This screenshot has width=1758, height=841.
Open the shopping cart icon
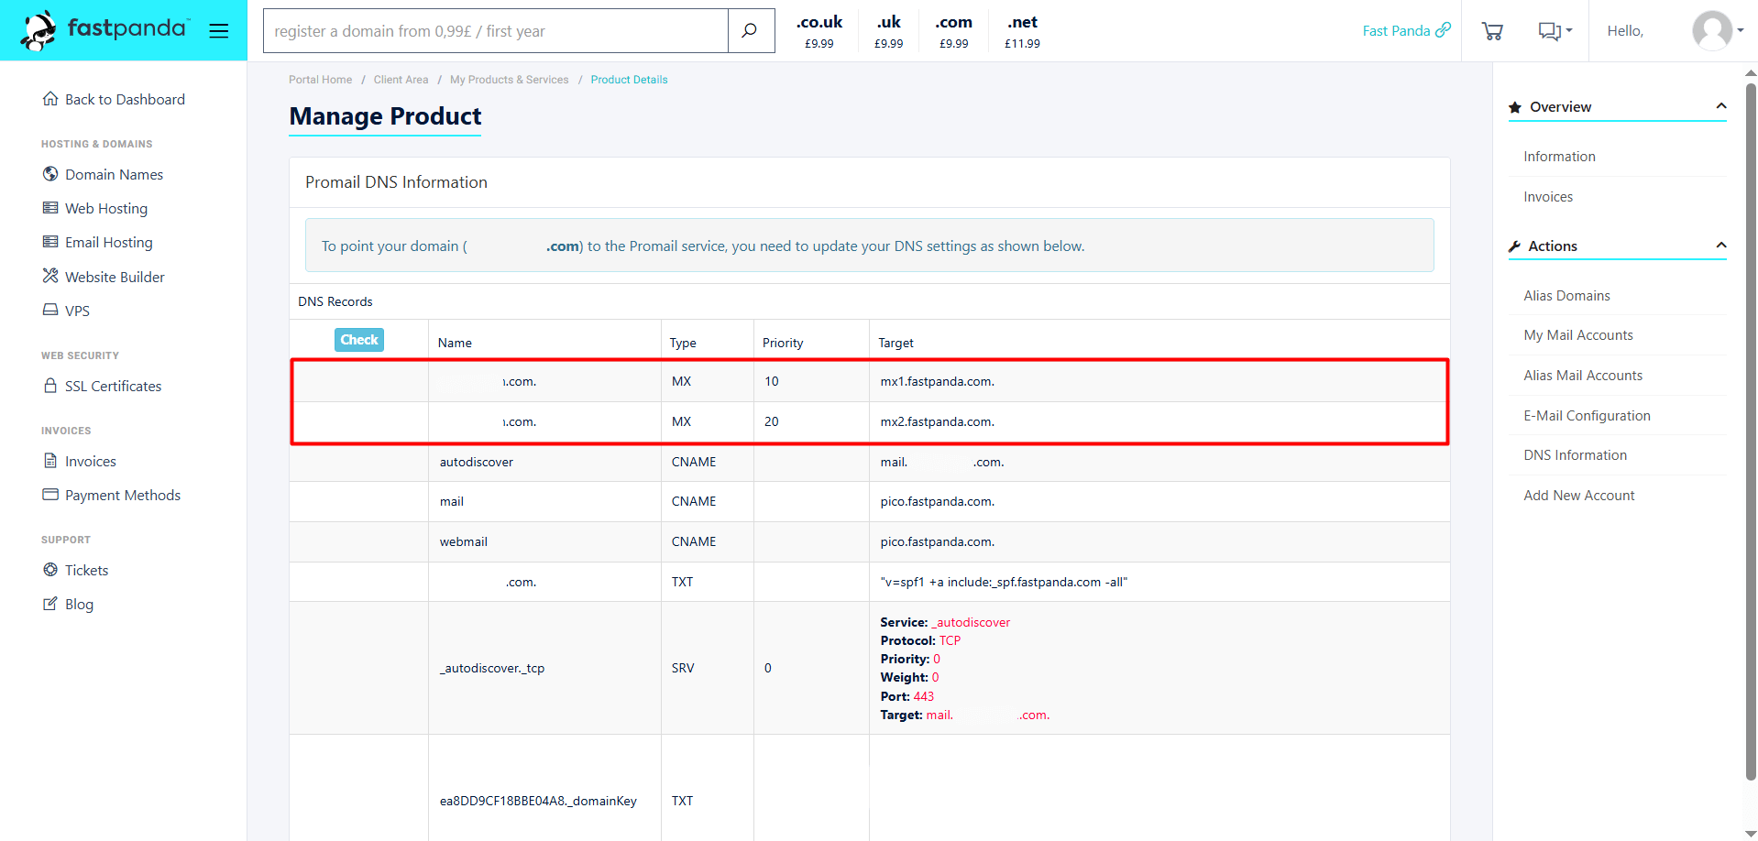click(1492, 31)
